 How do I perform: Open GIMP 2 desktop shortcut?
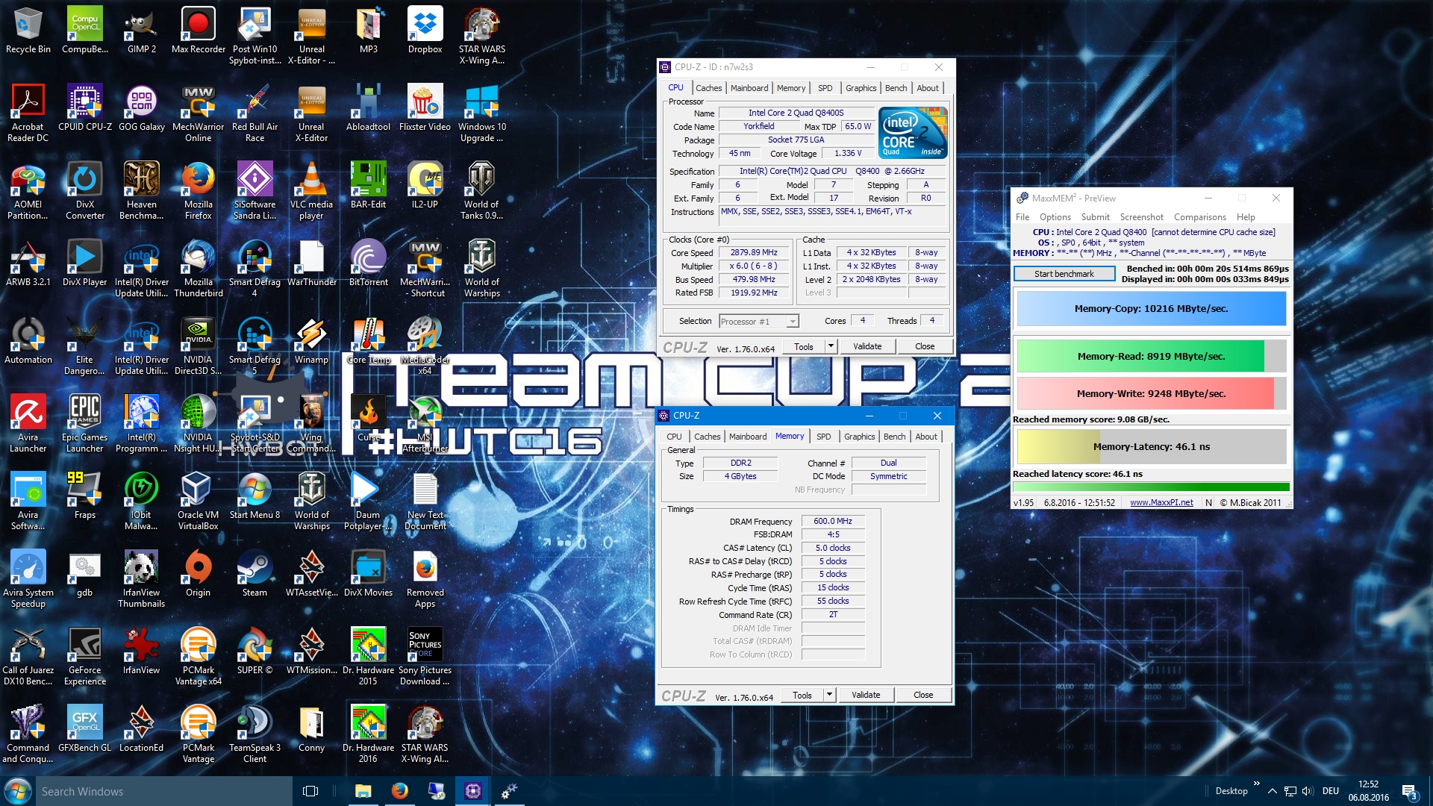click(142, 31)
